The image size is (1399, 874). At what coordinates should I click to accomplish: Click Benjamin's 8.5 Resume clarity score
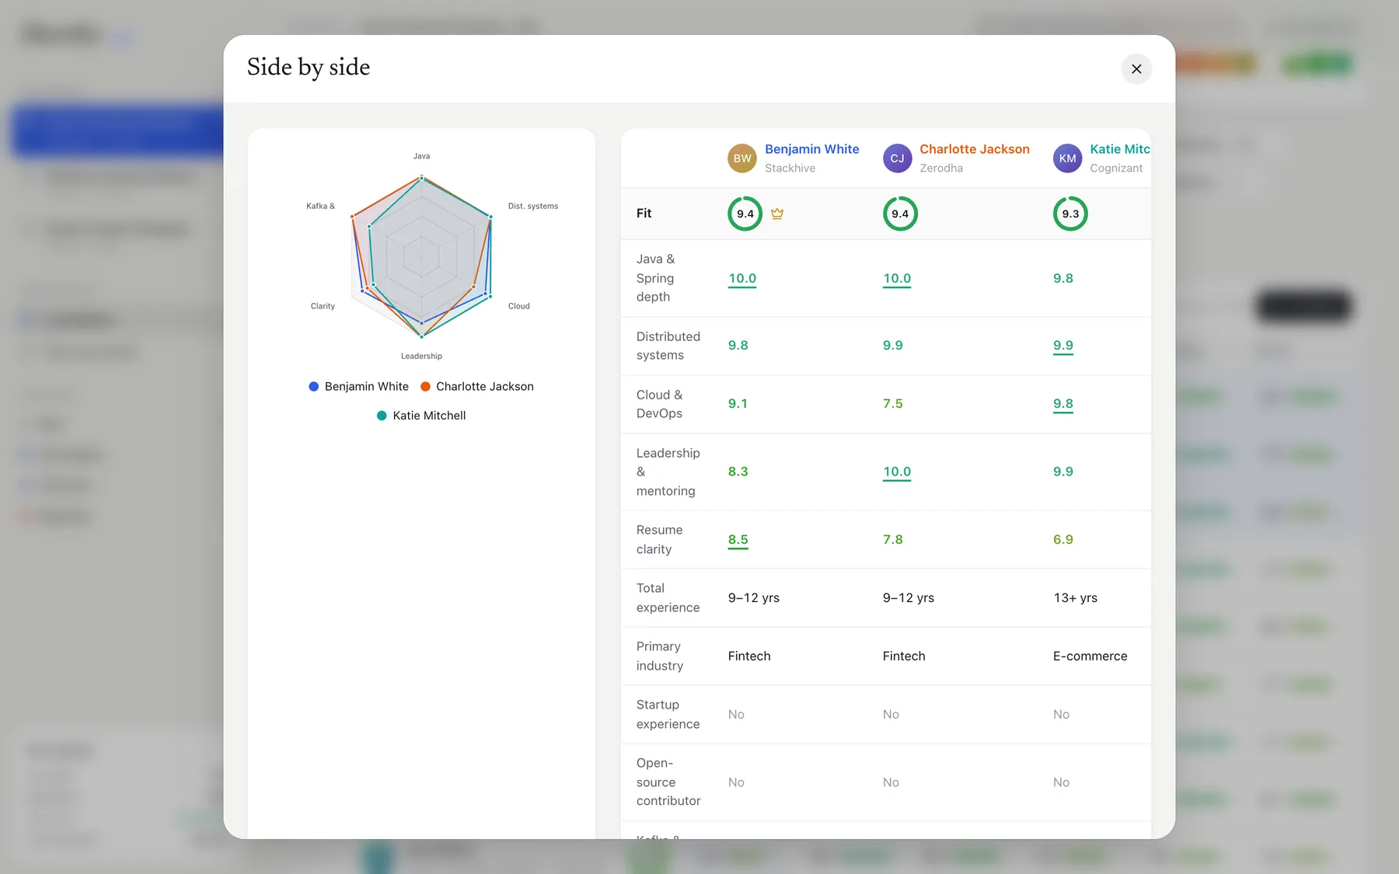tap(738, 540)
